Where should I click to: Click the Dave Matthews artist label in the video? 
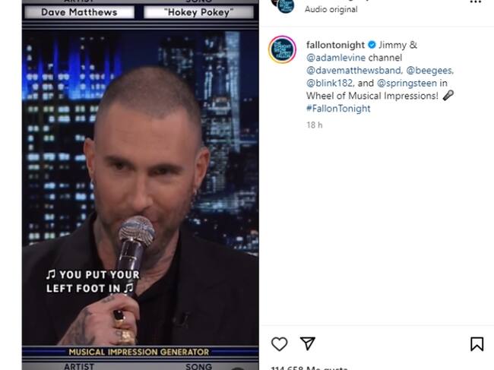tap(79, 12)
